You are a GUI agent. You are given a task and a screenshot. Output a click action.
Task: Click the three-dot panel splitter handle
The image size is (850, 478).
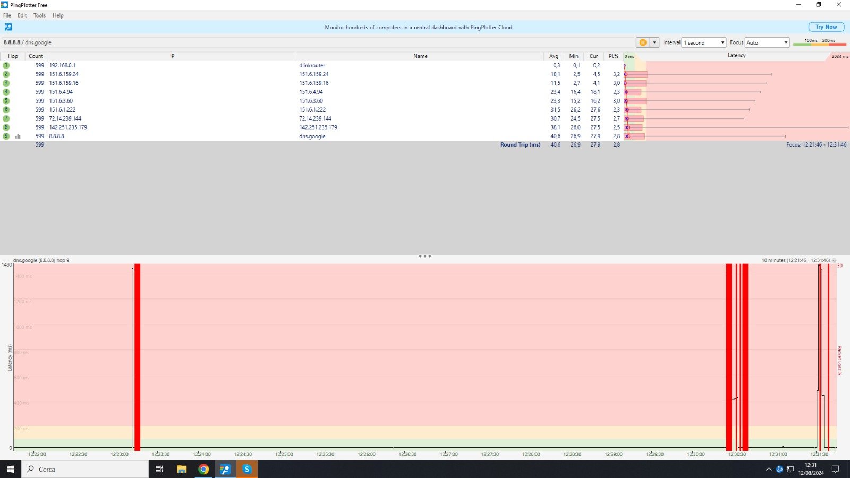pos(424,256)
